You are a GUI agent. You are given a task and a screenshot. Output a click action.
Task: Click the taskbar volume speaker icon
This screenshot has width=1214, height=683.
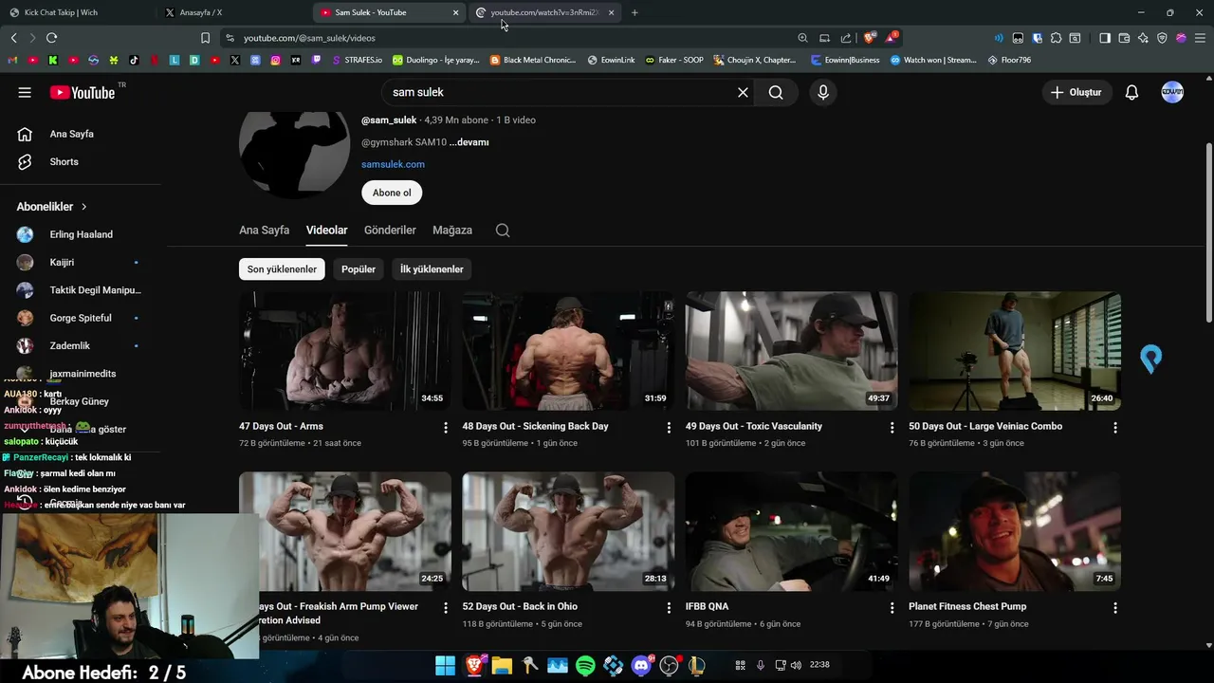tap(796, 665)
